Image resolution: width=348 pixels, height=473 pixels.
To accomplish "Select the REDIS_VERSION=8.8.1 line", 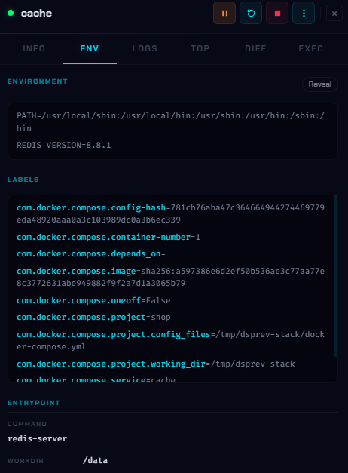I will [x=63, y=145].
